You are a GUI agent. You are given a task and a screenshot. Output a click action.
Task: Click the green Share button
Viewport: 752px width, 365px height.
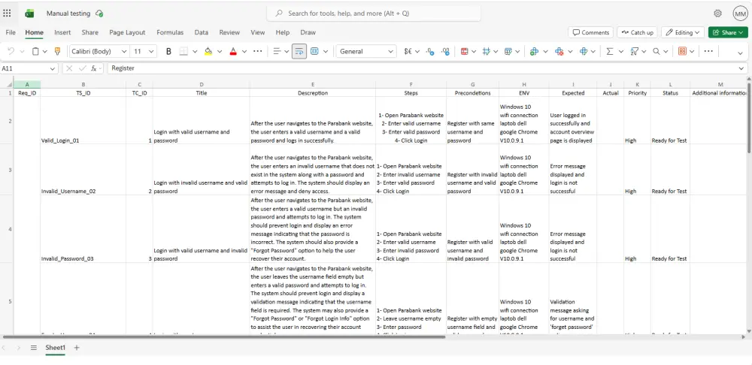[728, 32]
